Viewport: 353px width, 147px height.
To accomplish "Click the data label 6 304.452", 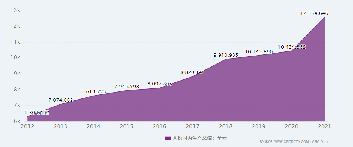I will pyautogui.click(x=37, y=113).
